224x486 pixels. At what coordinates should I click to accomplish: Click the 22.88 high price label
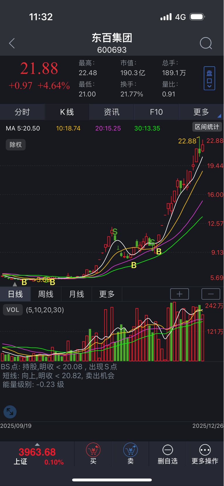pos(187,141)
